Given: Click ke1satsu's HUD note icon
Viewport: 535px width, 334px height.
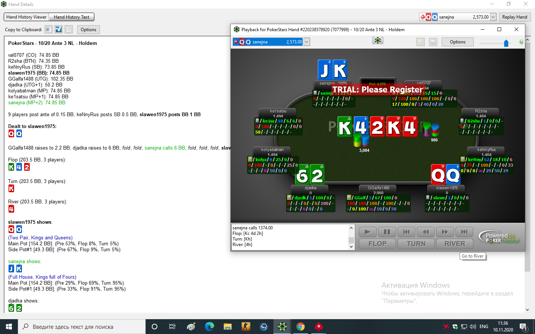Looking at the screenshot, I should pyautogui.click(x=257, y=121).
